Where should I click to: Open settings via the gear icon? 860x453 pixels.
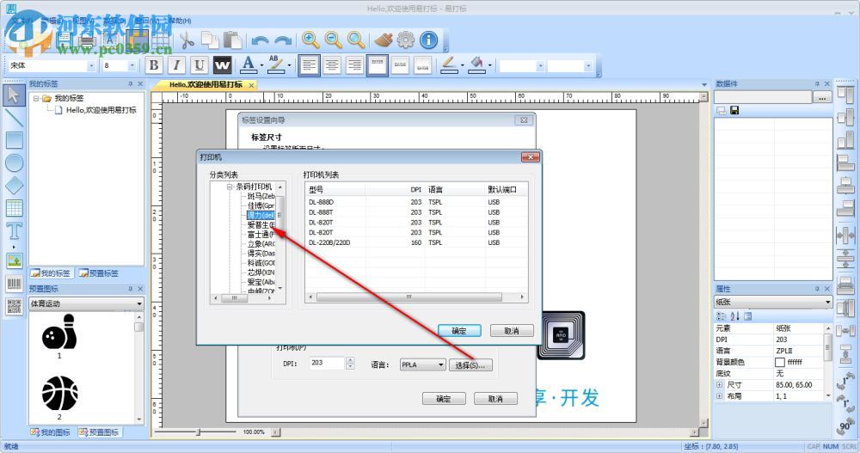click(406, 40)
